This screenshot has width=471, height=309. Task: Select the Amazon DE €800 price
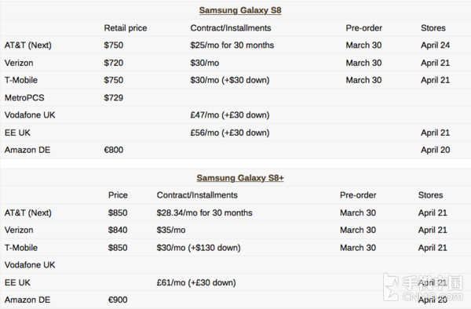pos(114,150)
